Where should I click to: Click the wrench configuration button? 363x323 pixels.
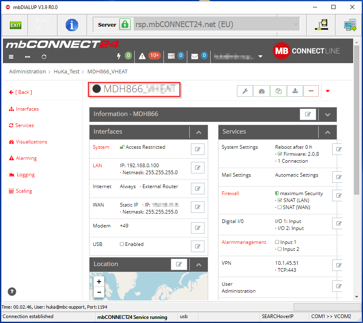click(x=245, y=91)
